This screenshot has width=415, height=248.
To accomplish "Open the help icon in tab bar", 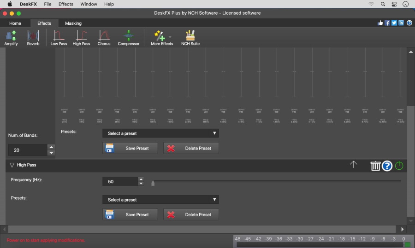I will click(x=409, y=23).
